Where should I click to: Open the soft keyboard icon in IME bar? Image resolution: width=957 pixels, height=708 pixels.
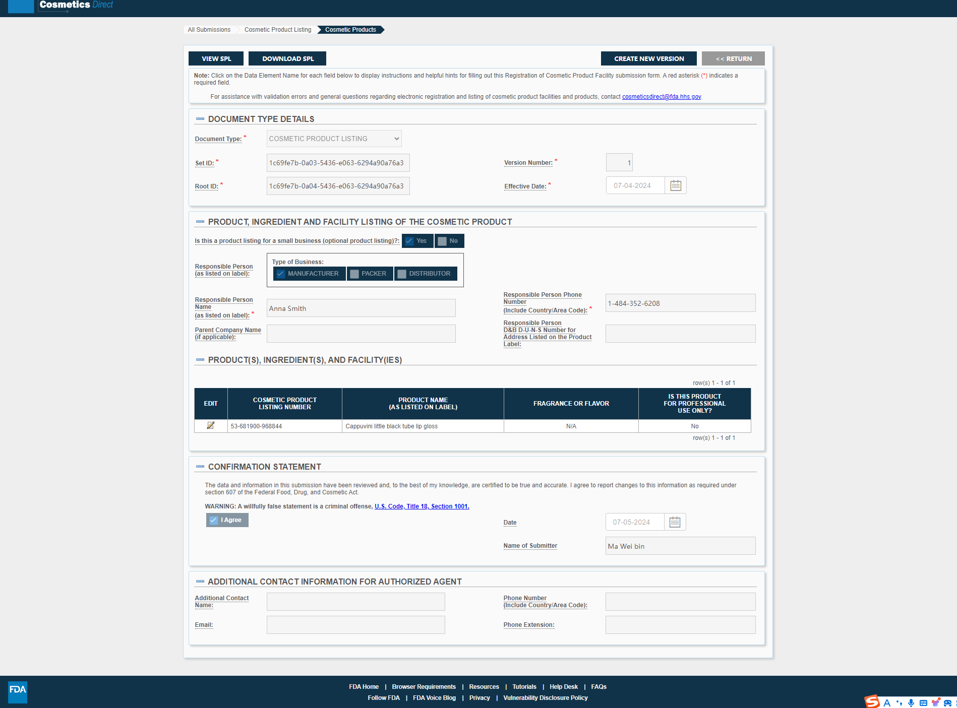coord(923,703)
